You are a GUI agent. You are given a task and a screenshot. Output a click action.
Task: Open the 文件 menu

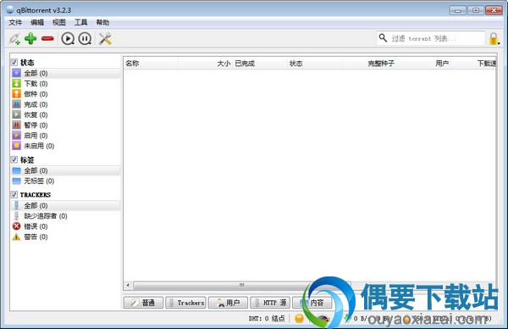[x=15, y=22]
